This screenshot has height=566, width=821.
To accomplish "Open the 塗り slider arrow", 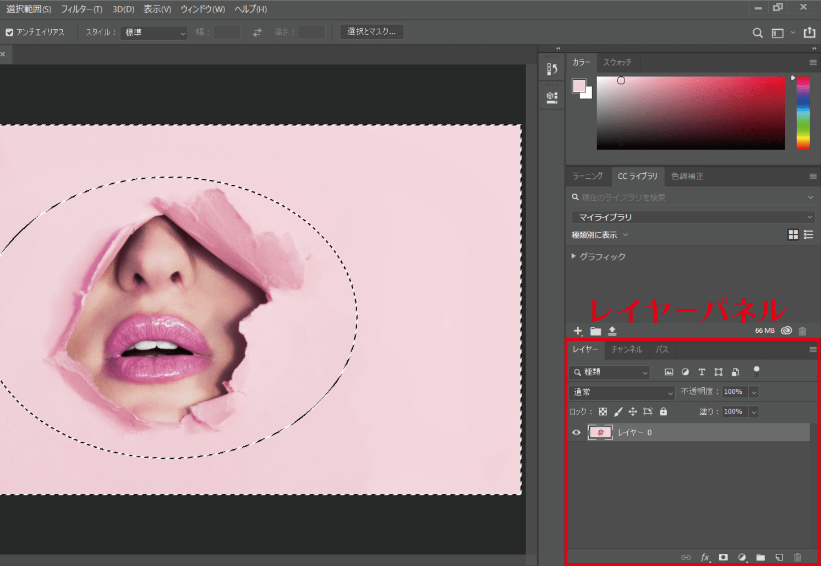I will click(x=754, y=412).
